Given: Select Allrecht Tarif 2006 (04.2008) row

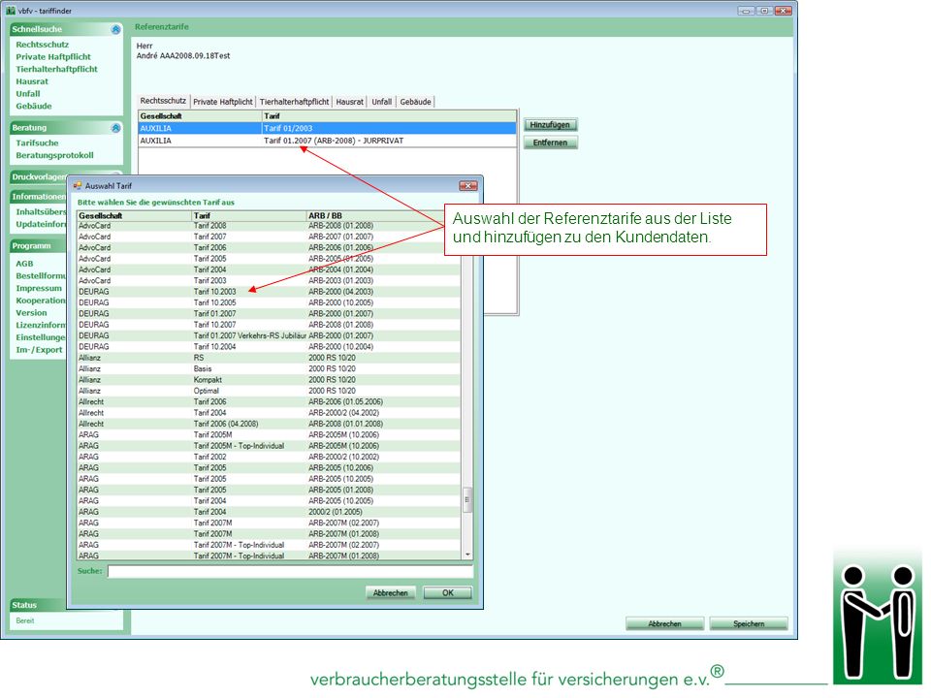Looking at the screenshot, I should point(269,424).
